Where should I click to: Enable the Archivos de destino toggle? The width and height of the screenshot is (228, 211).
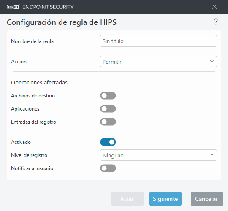point(108,96)
